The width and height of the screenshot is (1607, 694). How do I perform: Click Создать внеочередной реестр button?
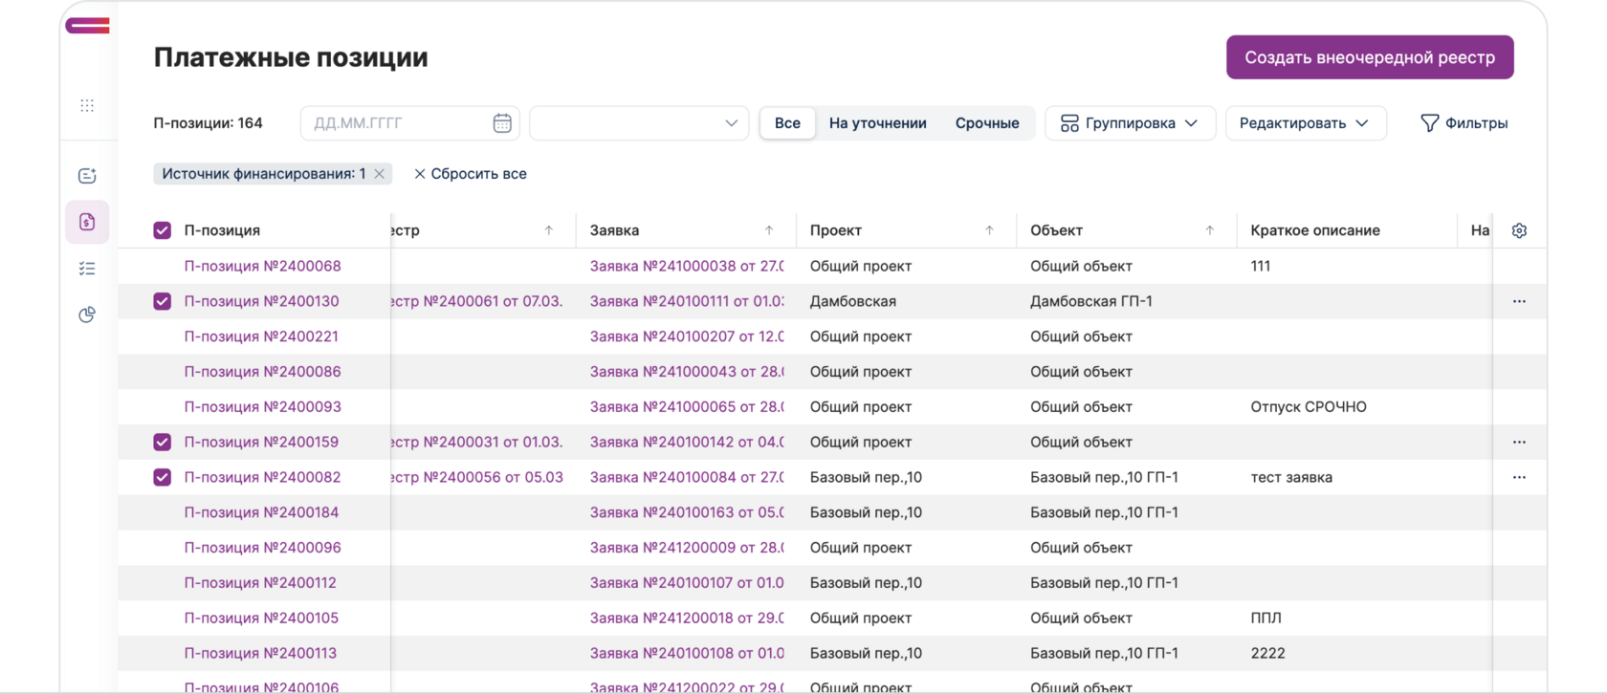(1369, 57)
